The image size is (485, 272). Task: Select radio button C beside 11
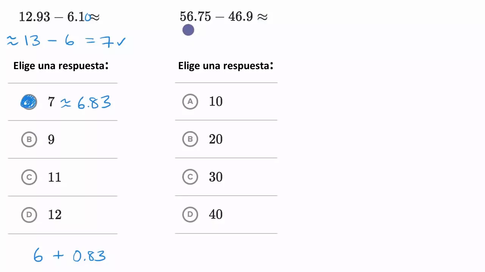point(29,177)
